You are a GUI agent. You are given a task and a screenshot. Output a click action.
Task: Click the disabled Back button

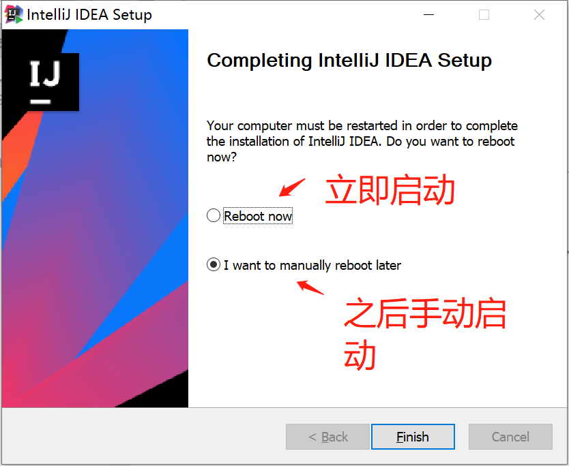(x=327, y=437)
